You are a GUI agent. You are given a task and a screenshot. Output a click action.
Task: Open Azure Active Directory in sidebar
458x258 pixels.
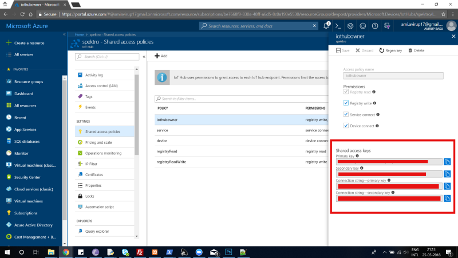tap(30, 225)
